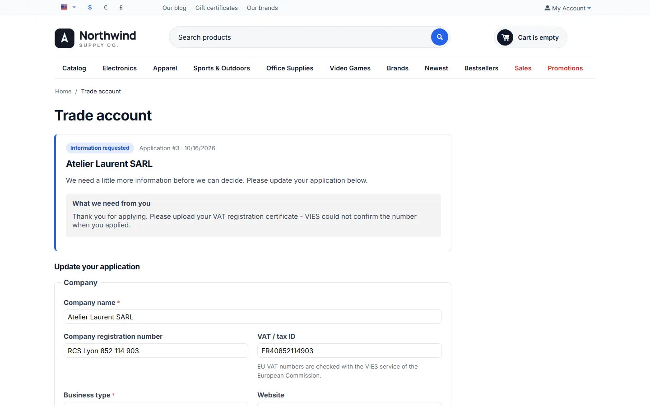The width and height of the screenshot is (650, 406).
Task: Open the Bestsellers menu item
Action: [481, 68]
